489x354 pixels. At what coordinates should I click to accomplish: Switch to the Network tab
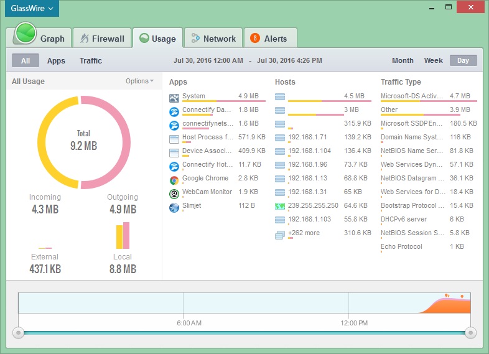(213, 39)
